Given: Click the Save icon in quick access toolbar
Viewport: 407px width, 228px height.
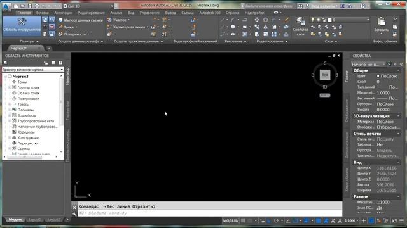Looking at the screenshot, I should (30, 6).
